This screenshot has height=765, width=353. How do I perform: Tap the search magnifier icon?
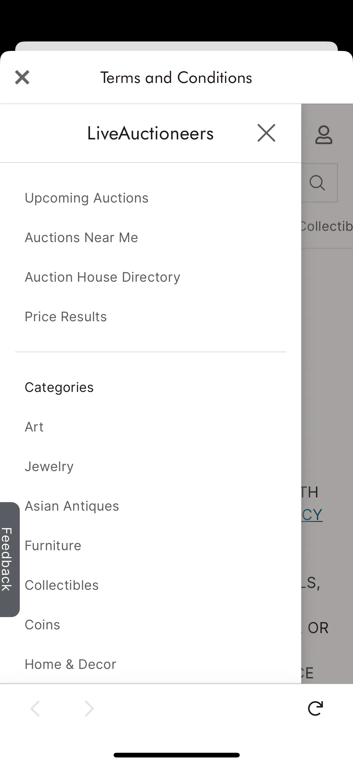pos(317,182)
